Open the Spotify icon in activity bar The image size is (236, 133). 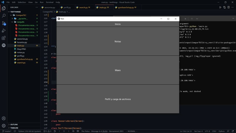4,45
